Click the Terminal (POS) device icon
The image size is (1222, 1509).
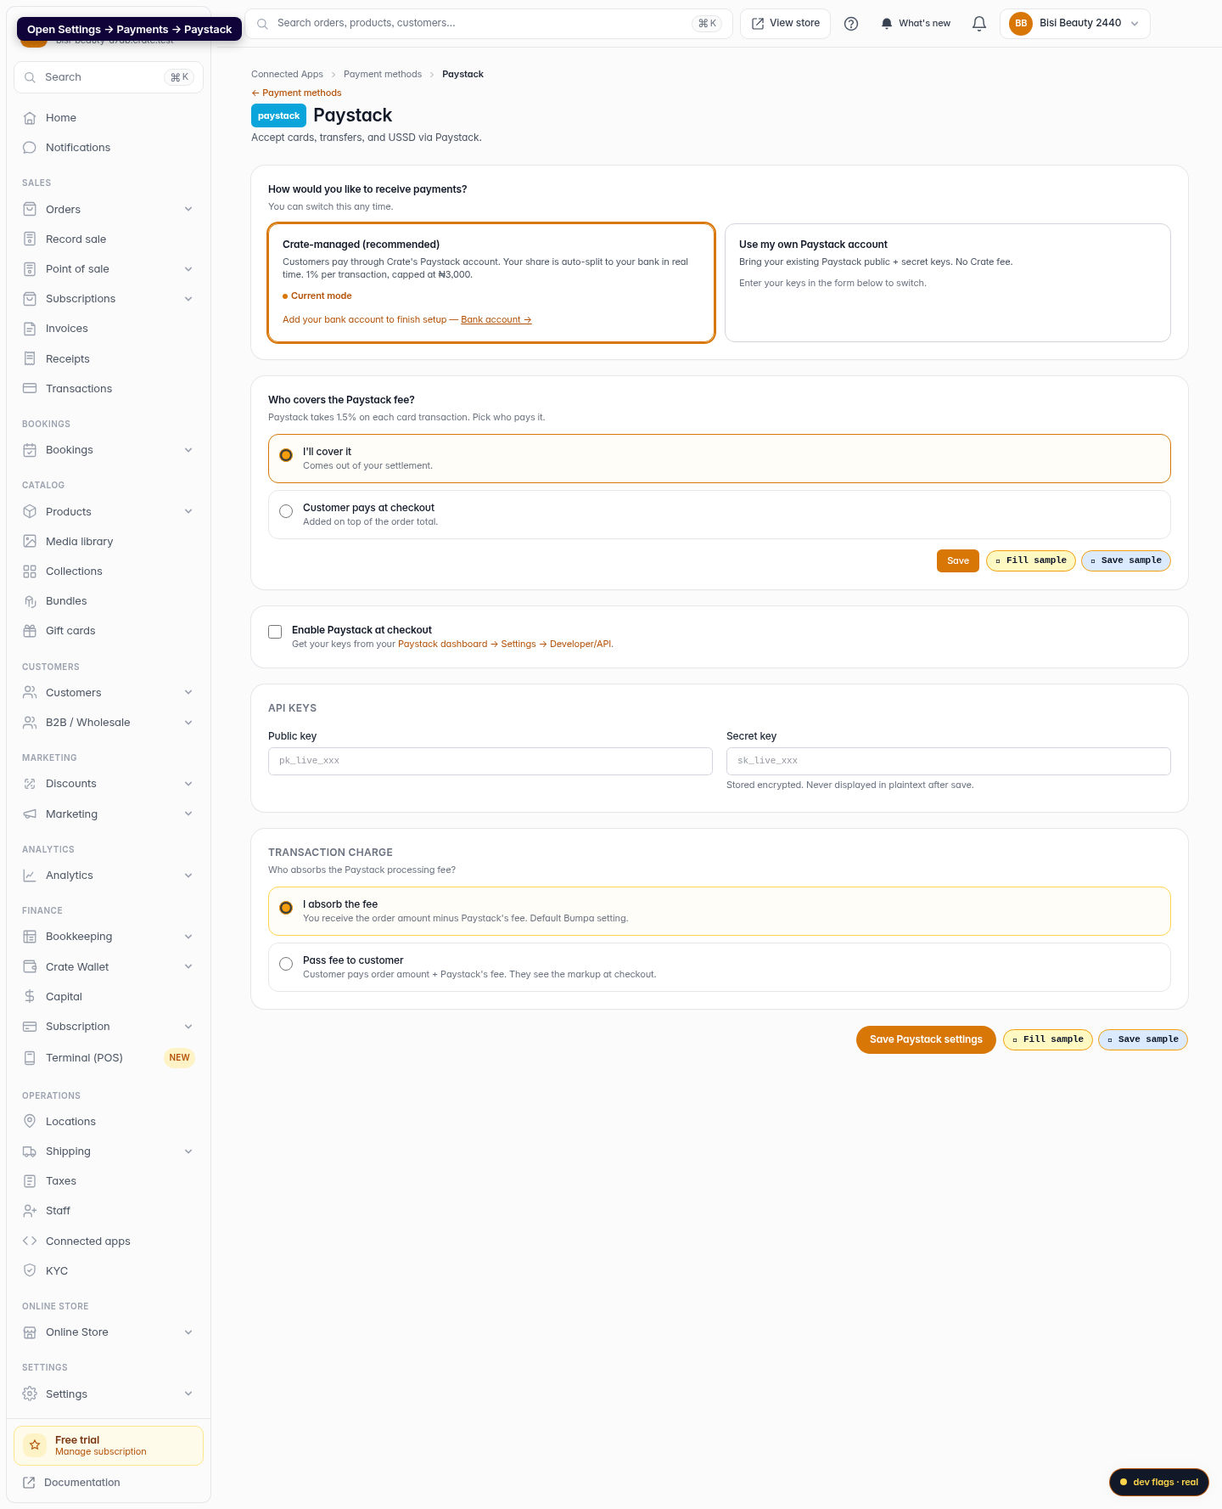(x=30, y=1058)
